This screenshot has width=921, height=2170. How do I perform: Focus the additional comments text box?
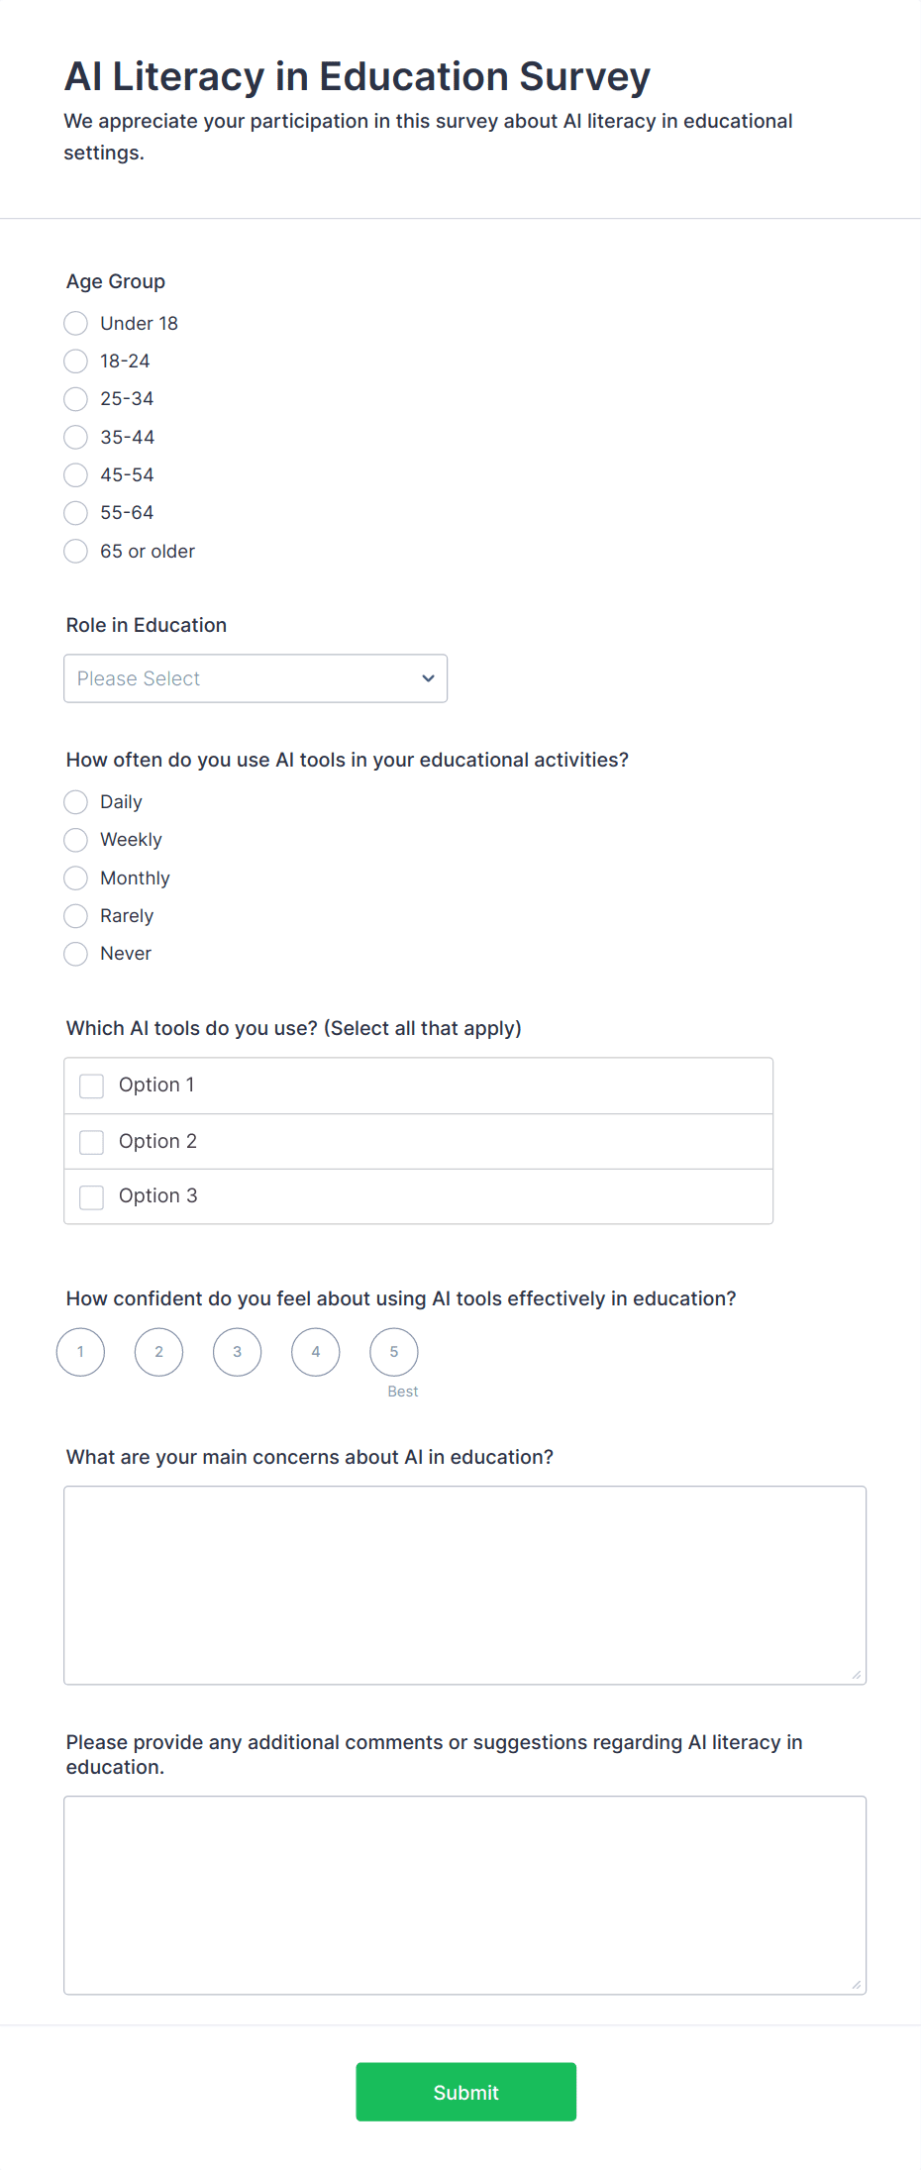tap(464, 1895)
